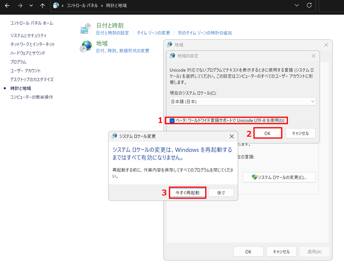The width and height of the screenshot is (344, 268).
Task: Open コントロール パネル ホーム
Action: click(x=32, y=23)
